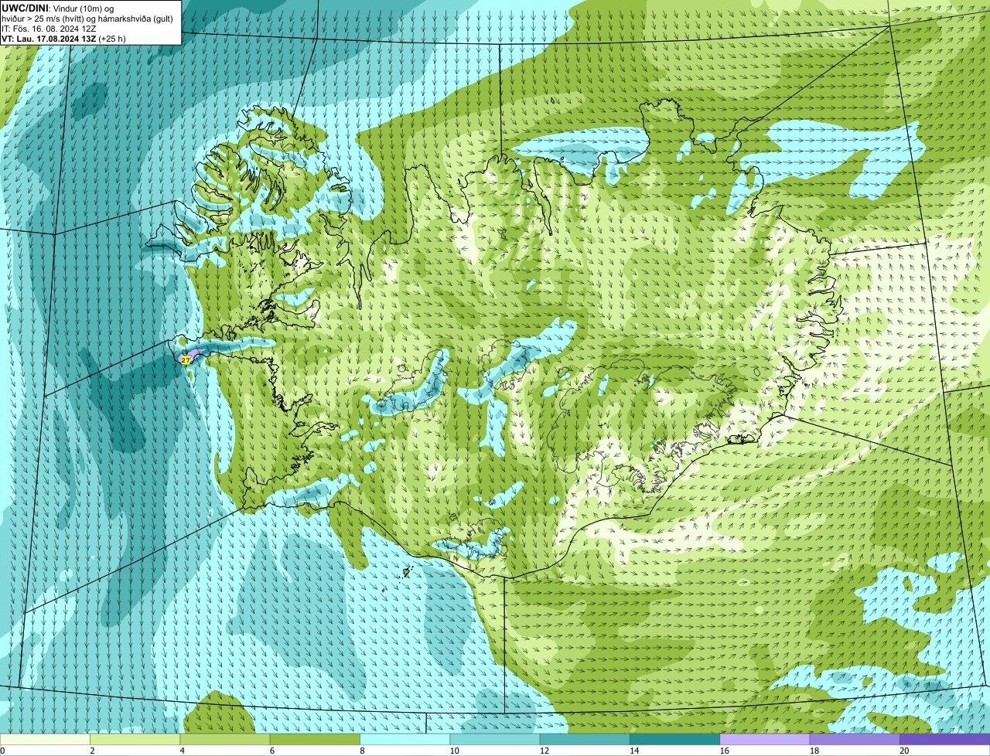
Task: Click the legend scale label 12
Action: pos(544,751)
